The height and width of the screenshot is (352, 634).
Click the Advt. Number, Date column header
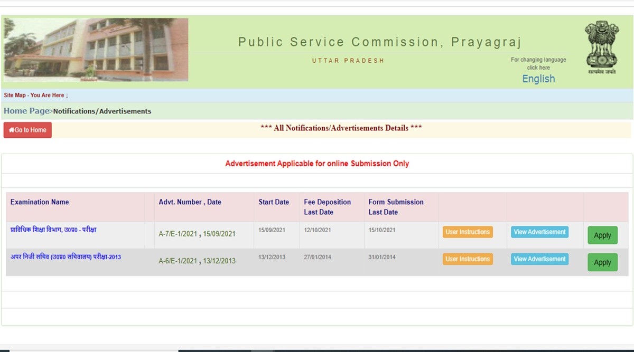click(x=190, y=202)
